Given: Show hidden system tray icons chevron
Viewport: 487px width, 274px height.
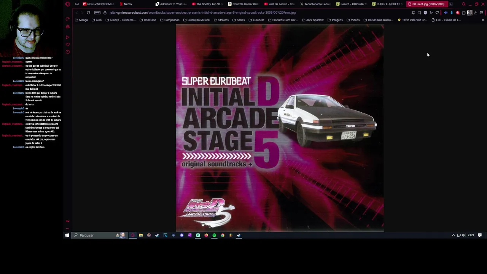Looking at the screenshot, I should 453,235.
